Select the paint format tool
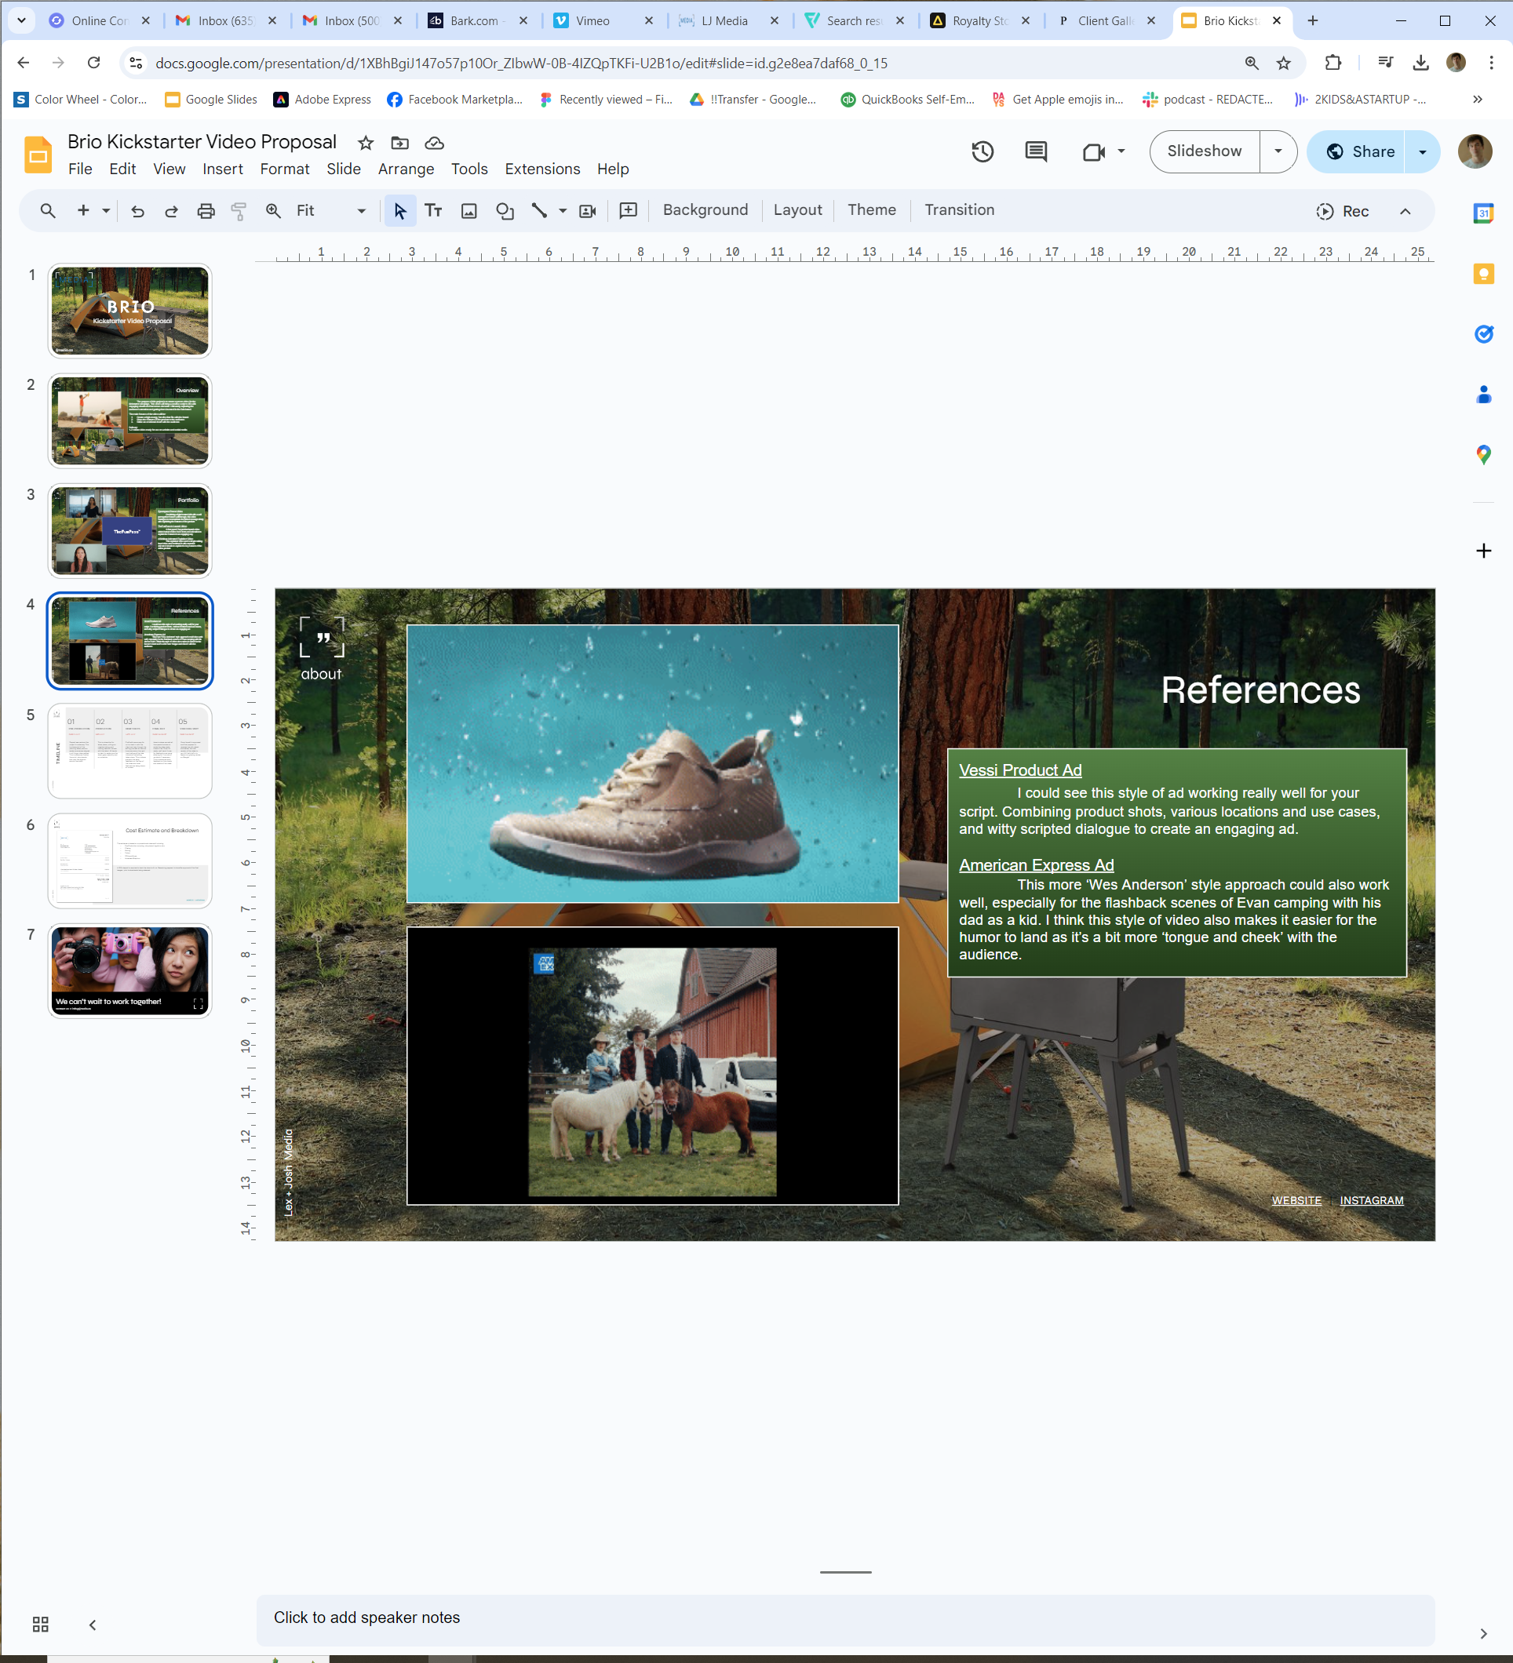Screen dimensions: 1513x1663 click(239, 210)
